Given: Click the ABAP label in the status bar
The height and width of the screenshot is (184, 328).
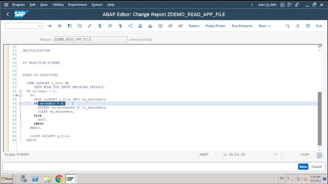Looking at the screenshot, I should pos(204,154).
